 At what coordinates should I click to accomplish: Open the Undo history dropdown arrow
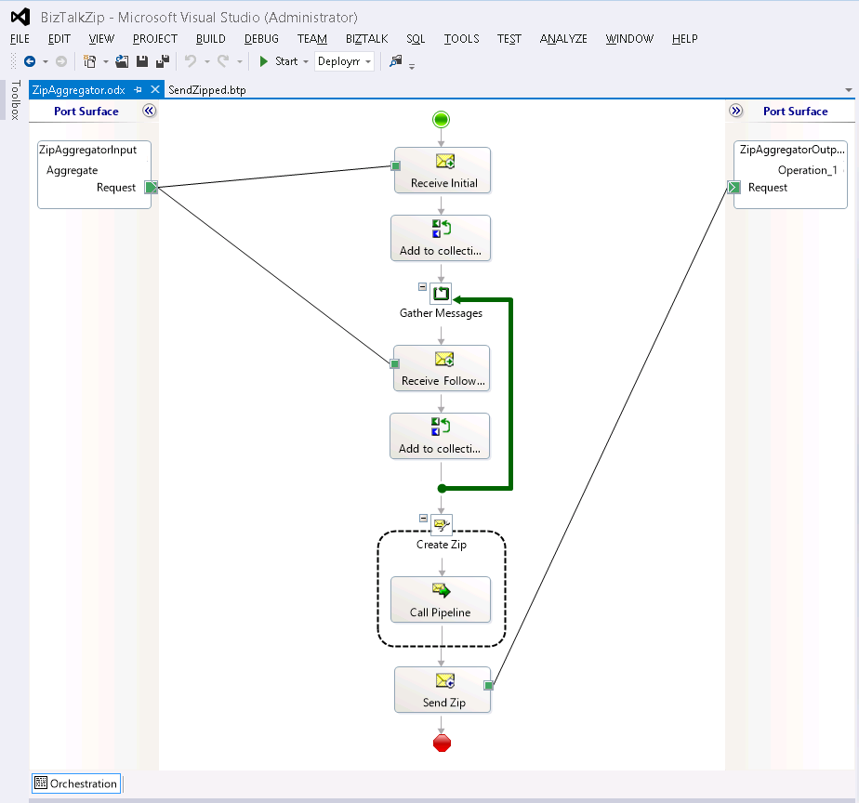coord(207,62)
